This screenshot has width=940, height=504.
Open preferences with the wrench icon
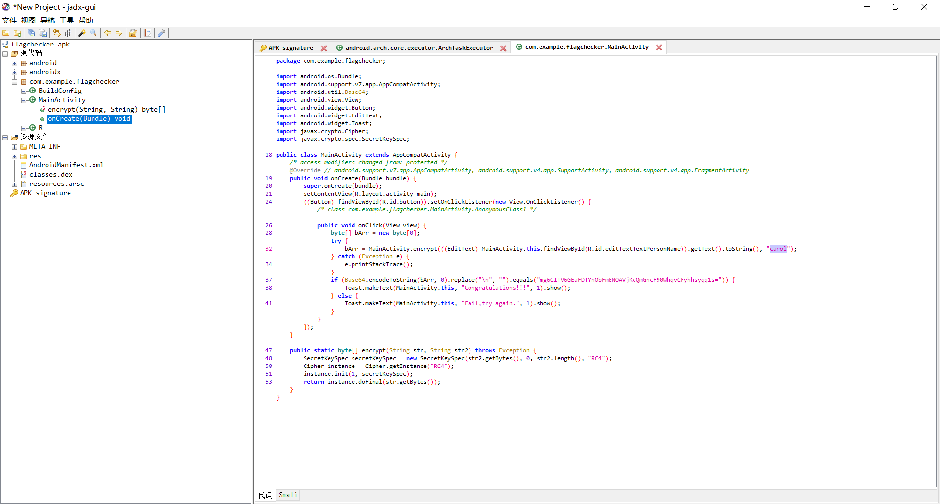(162, 33)
